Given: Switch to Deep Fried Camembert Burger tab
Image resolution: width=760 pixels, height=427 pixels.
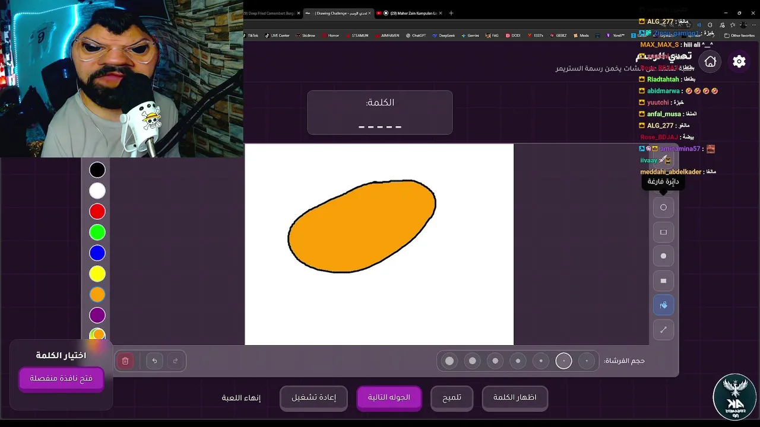Looking at the screenshot, I should pyautogui.click(x=270, y=13).
